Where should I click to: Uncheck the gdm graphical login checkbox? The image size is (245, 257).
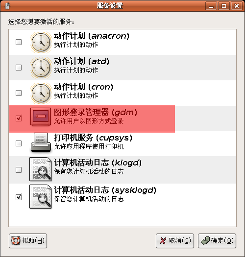(19, 118)
